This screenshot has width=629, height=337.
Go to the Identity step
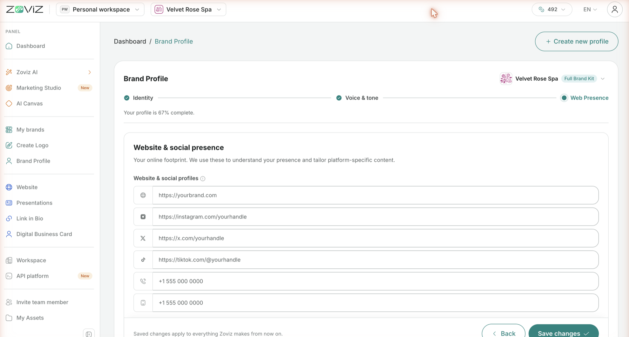coord(139,98)
